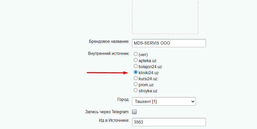Choose the apteka.uz source radio button
Screen dimensions: 257x129
[x=136, y=60]
